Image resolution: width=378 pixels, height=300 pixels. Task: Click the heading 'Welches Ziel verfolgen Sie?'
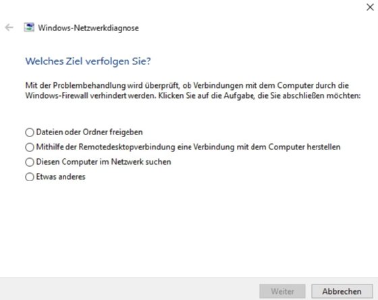point(88,61)
